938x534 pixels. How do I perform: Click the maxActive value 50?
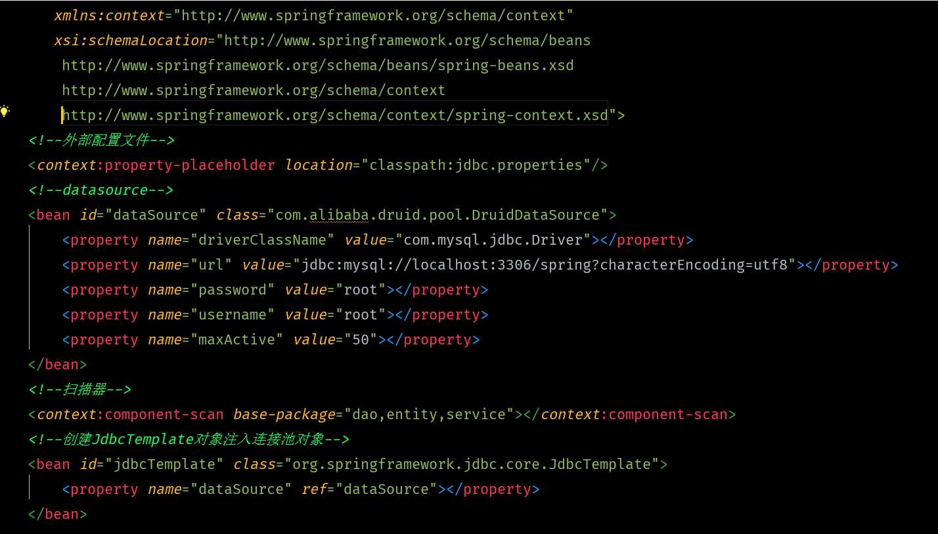point(361,339)
